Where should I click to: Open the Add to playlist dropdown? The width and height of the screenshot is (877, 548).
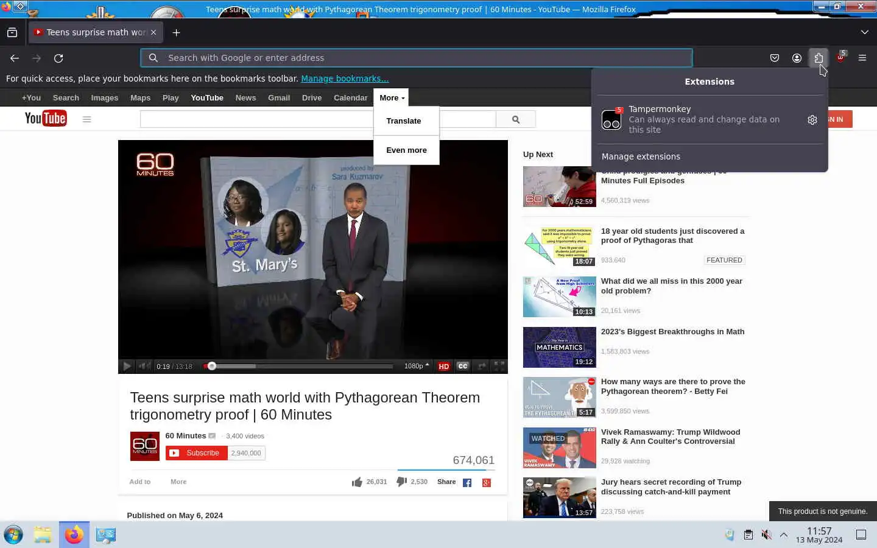139,482
